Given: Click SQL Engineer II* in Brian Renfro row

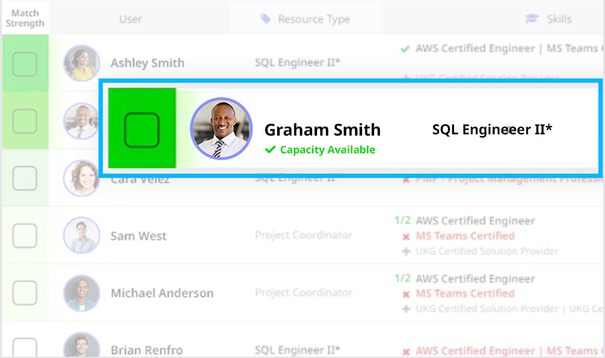Looking at the screenshot, I should (x=297, y=350).
